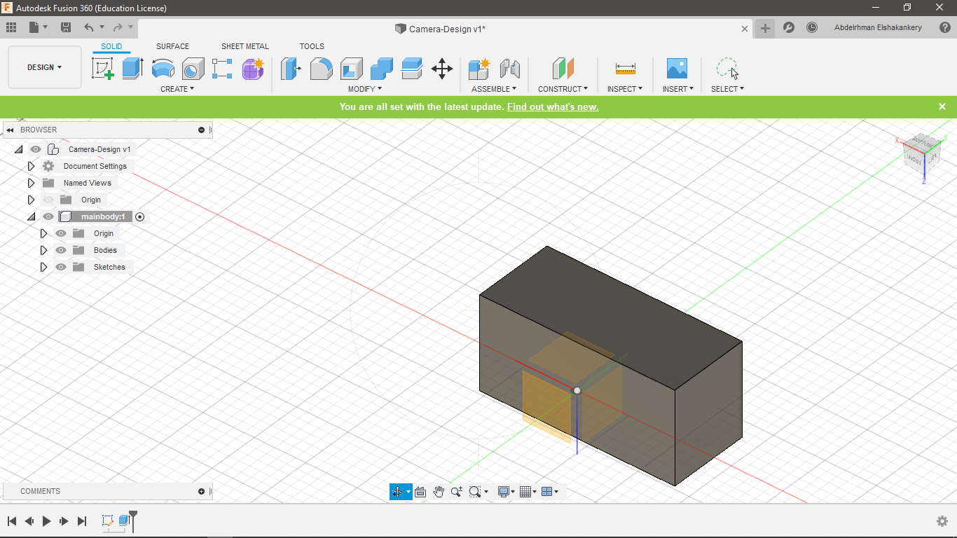This screenshot has width=957, height=538.
Task: Expand the Bodies folder
Action: (x=43, y=250)
